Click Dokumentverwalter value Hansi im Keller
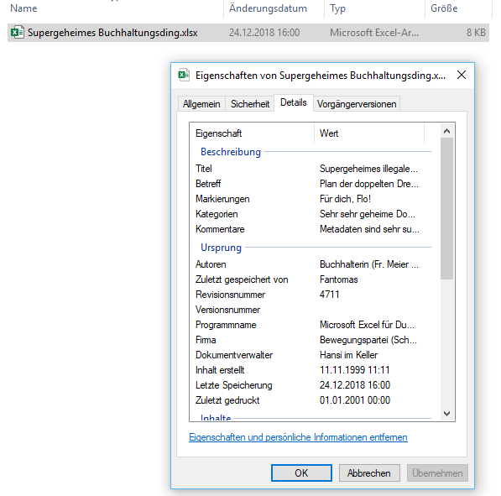Screen dimensions: 501x496 (x=348, y=355)
